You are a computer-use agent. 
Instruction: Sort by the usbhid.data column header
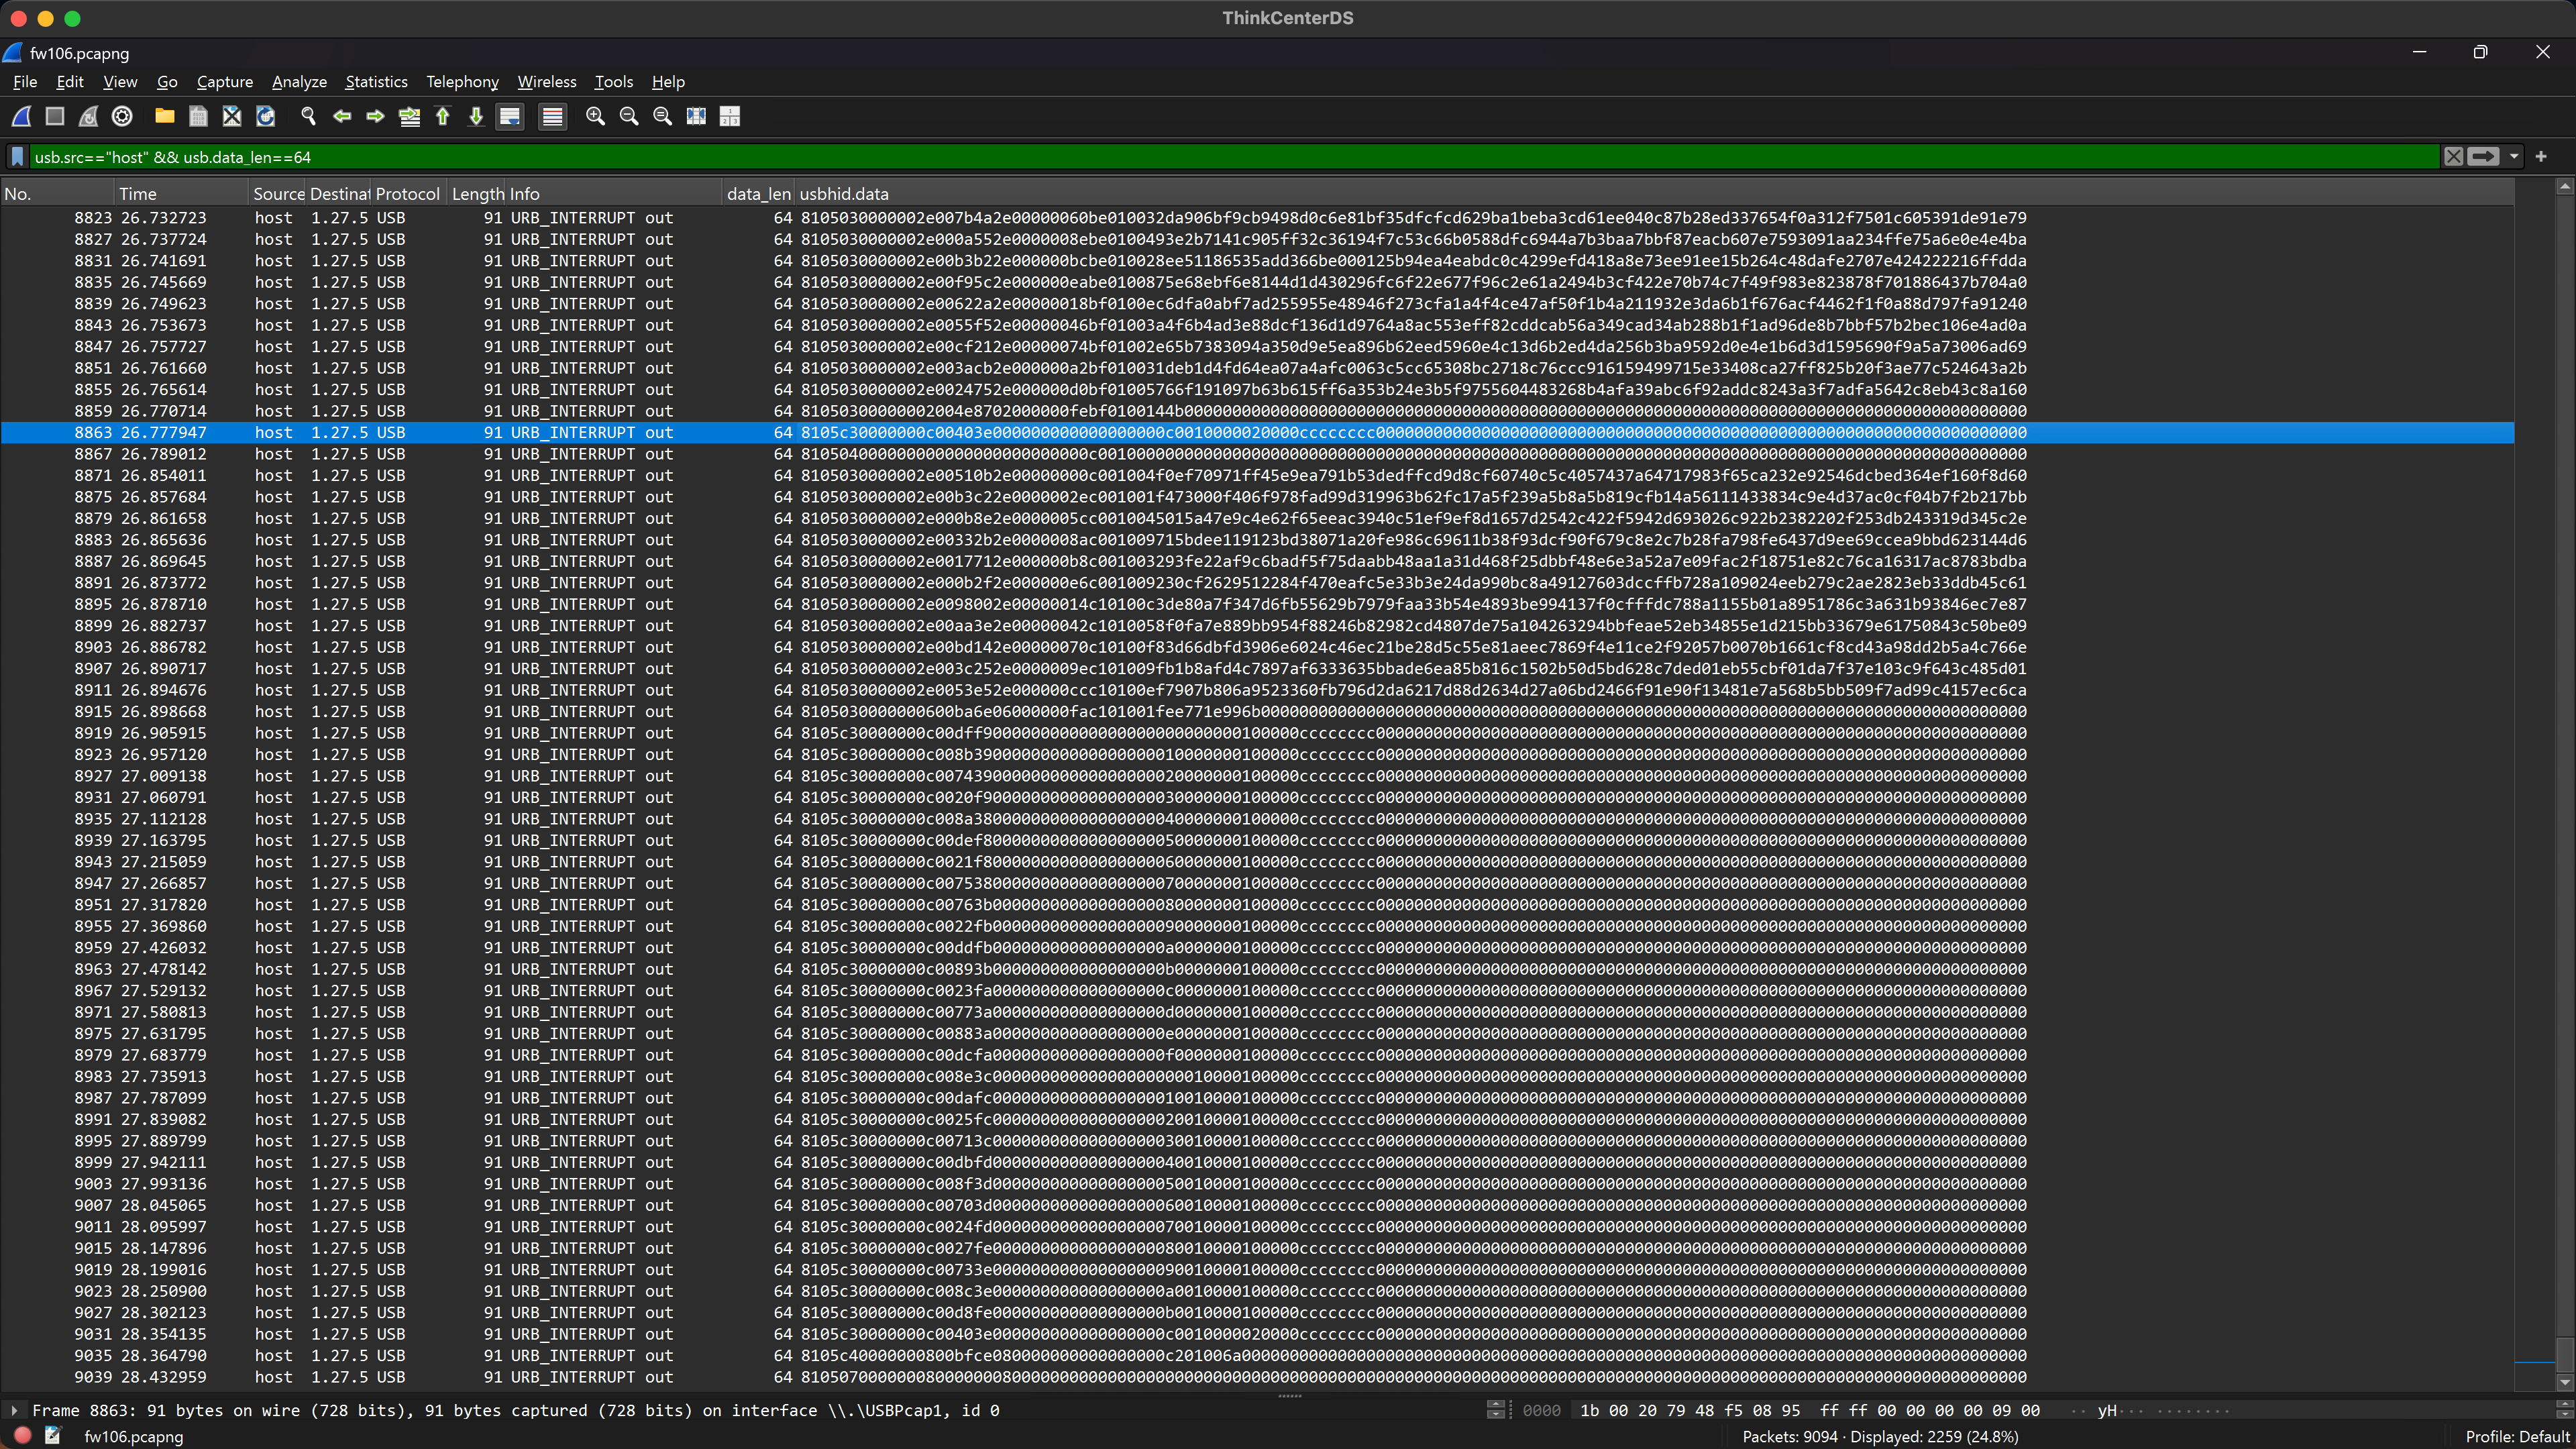click(1654, 194)
